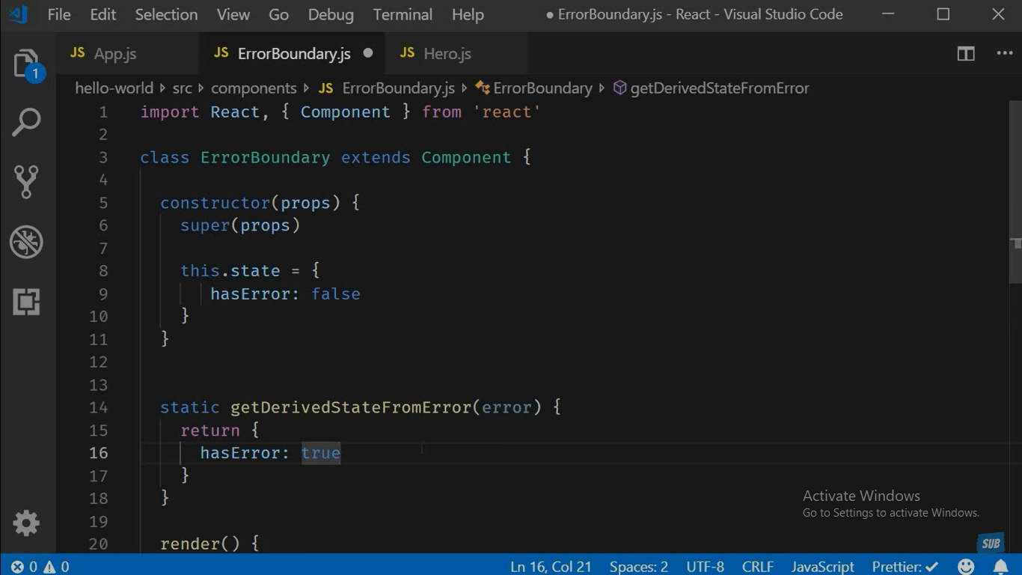
Task: Click 'ErrorBoundary' class name on line 3
Action: pos(265,157)
